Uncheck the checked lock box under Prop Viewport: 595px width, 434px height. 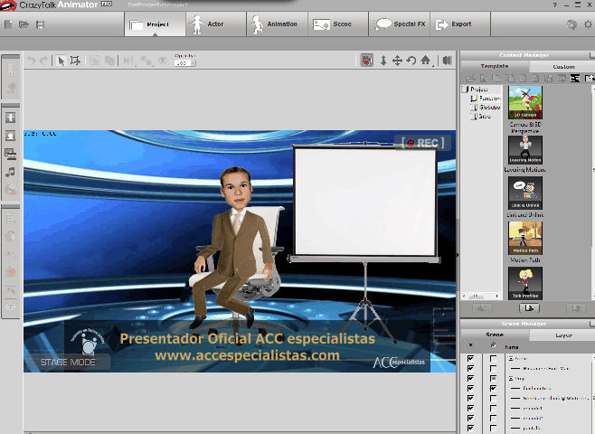[493, 389]
